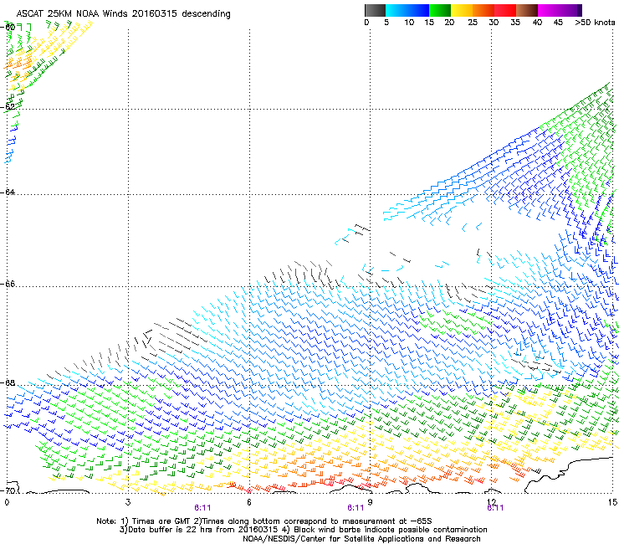Click the -62 latitude axis label
Screen dimensions: 619x544
(8, 106)
